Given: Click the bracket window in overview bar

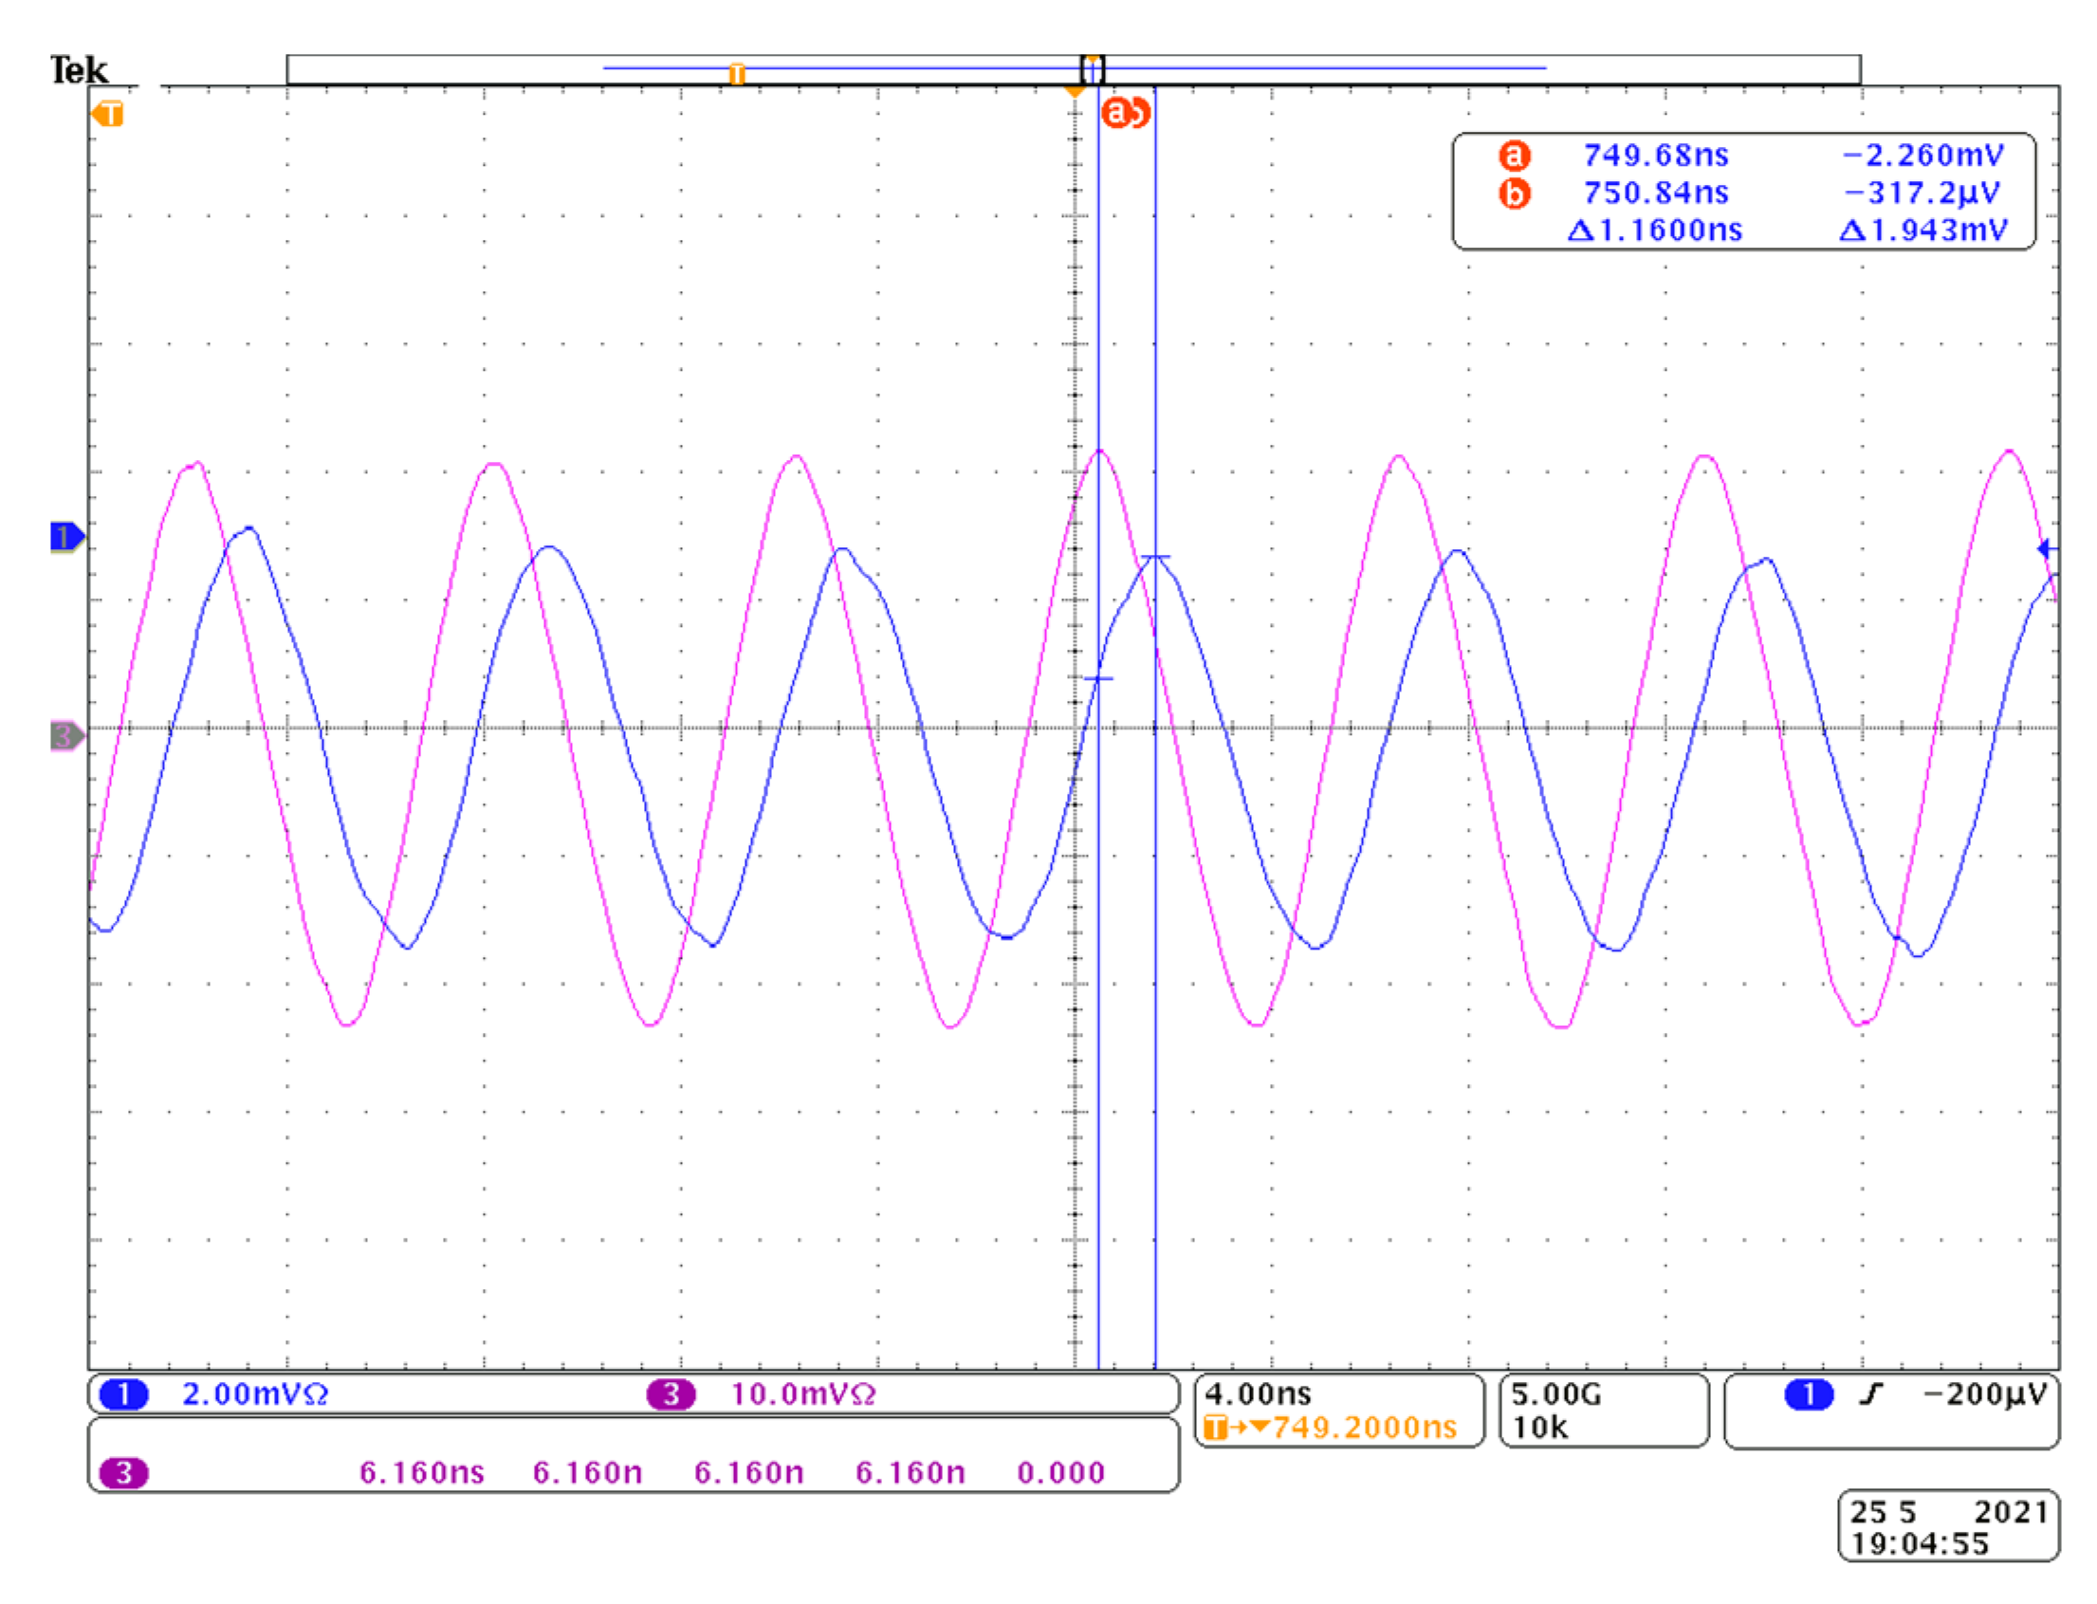Looking at the screenshot, I should point(1092,68).
